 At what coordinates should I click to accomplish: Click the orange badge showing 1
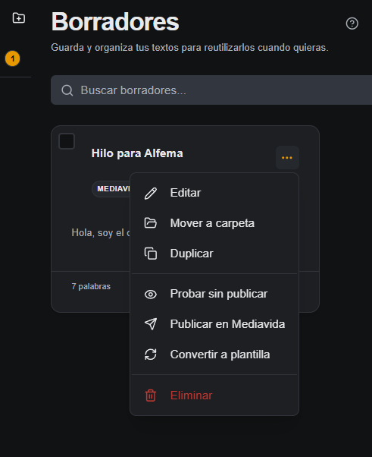[13, 58]
